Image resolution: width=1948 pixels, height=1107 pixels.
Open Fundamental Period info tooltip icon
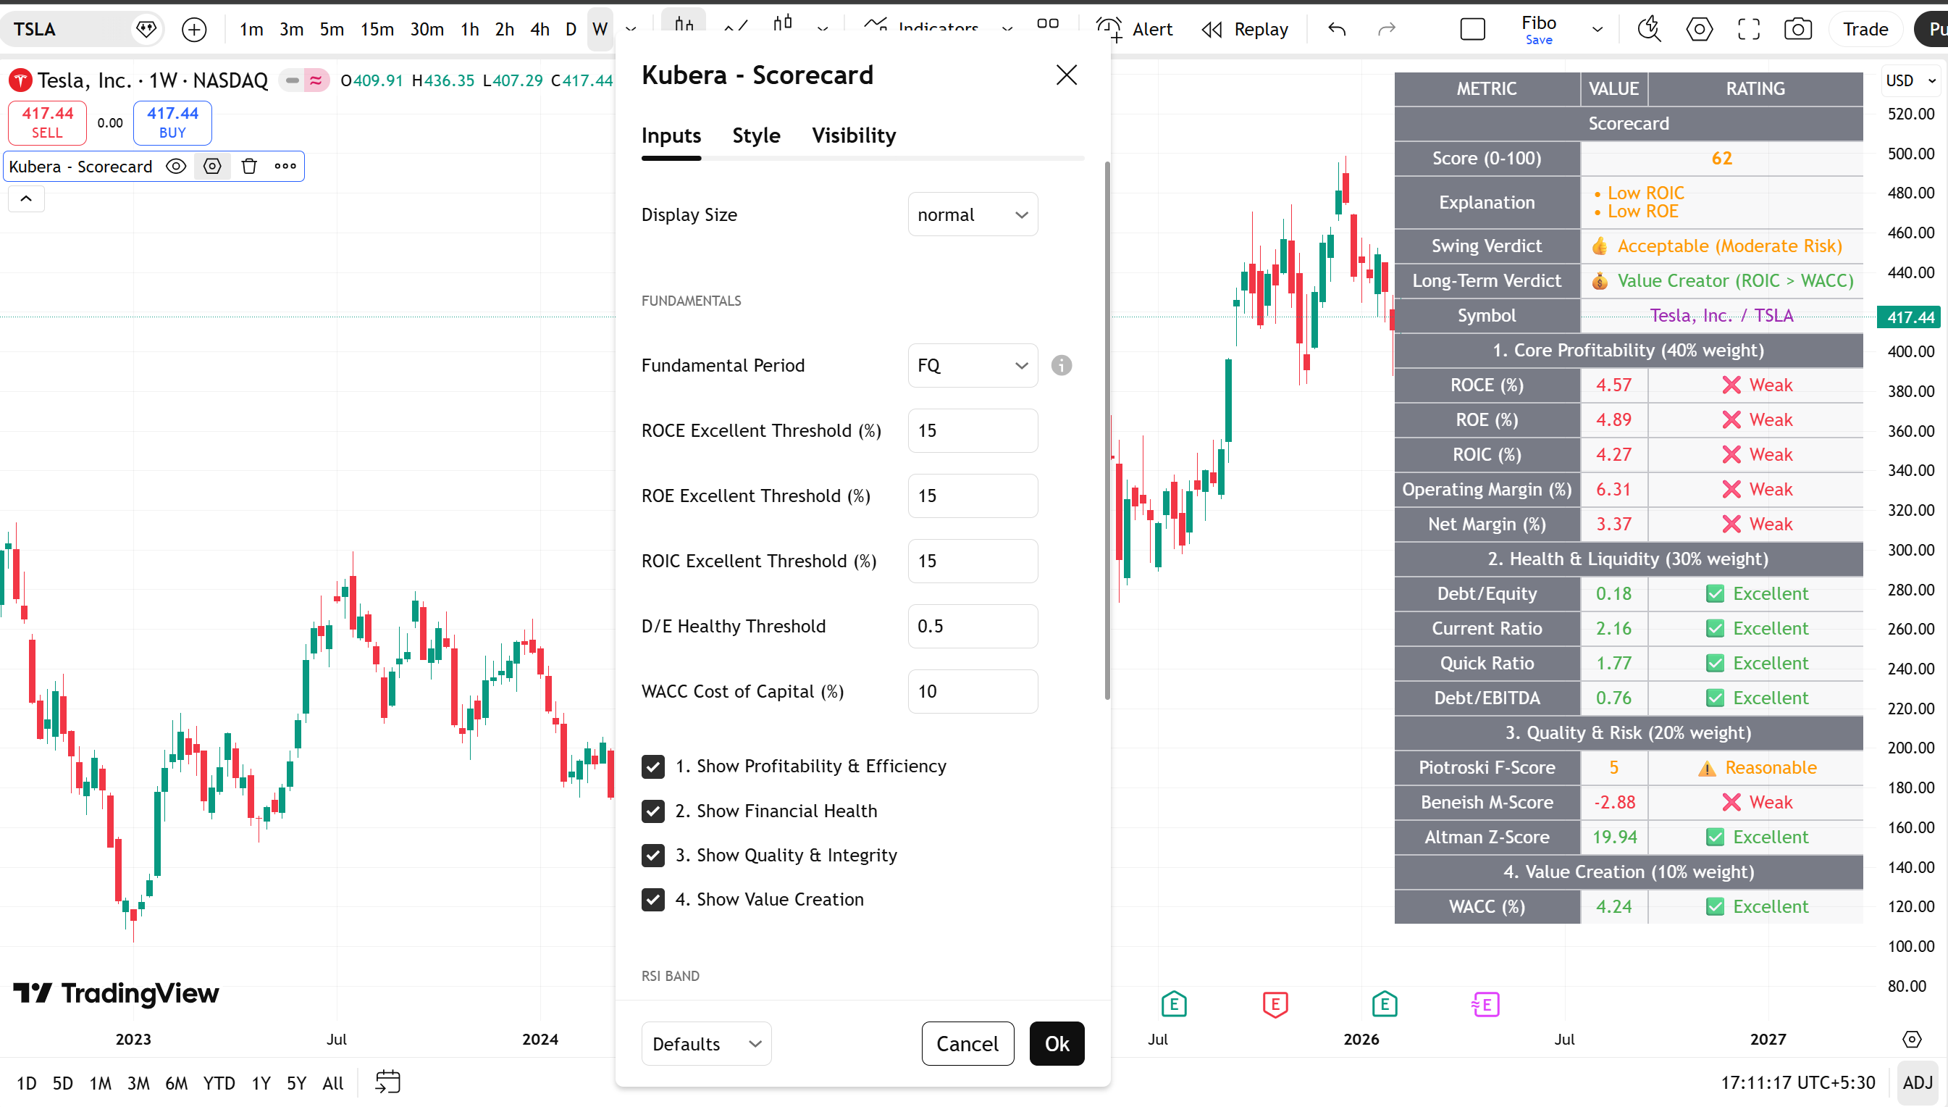click(x=1061, y=366)
